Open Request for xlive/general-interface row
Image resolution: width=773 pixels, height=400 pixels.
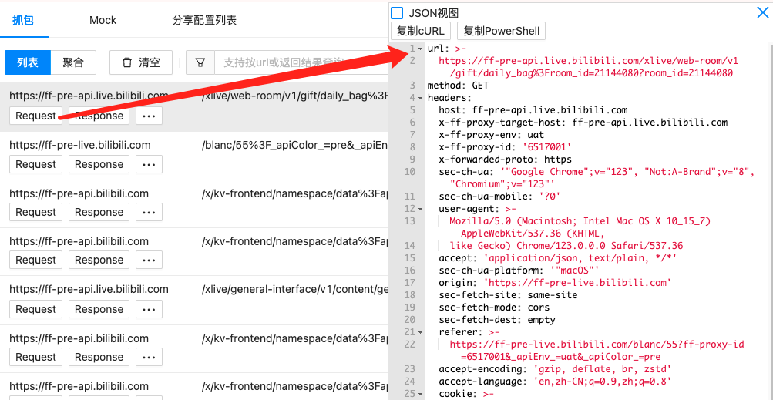click(36, 309)
